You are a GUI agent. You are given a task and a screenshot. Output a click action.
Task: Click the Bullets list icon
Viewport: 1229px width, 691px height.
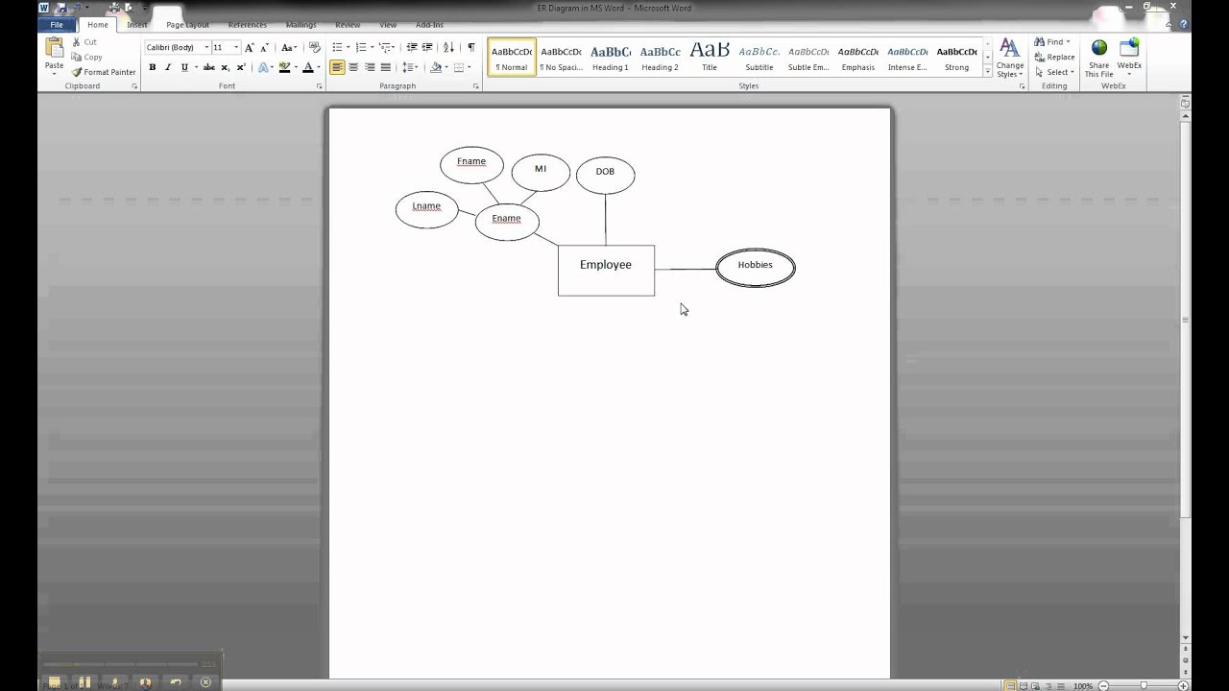337,47
